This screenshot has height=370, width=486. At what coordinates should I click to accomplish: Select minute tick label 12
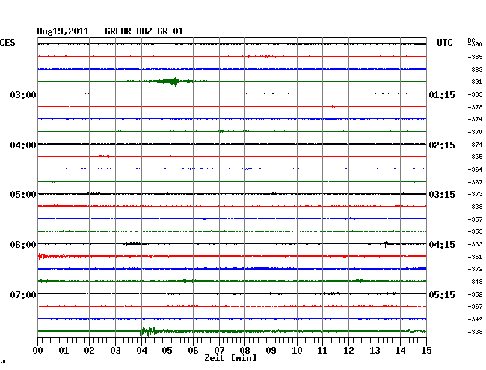tap(348, 351)
